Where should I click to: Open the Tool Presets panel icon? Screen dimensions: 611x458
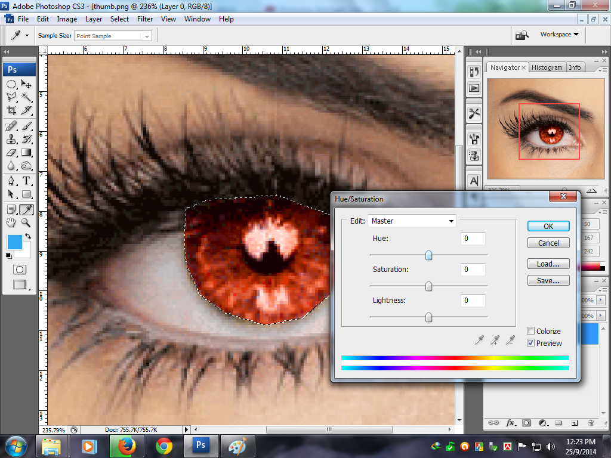(474, 114)
